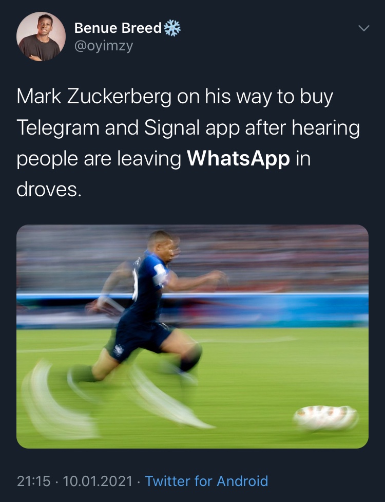This screenshot has height=502, width=385.
Task: Open the @oyimzy handle profile
Action: (104, 46)
